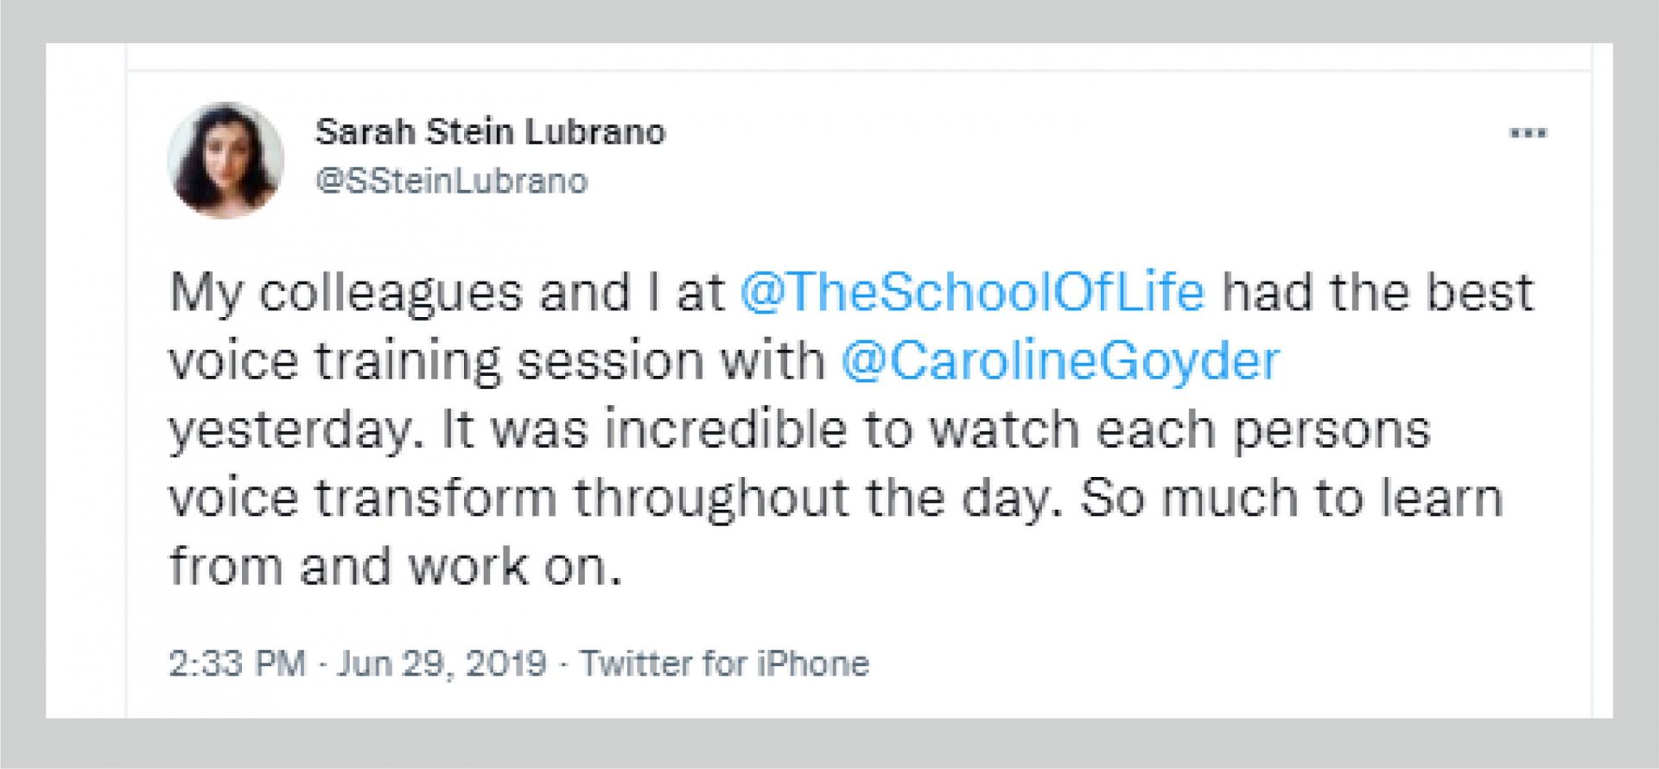Image resolution: width=1659 pixels, height=769 pixels.
Task: Click the closing words "from and work on."
Action: (x=395, y=567)
